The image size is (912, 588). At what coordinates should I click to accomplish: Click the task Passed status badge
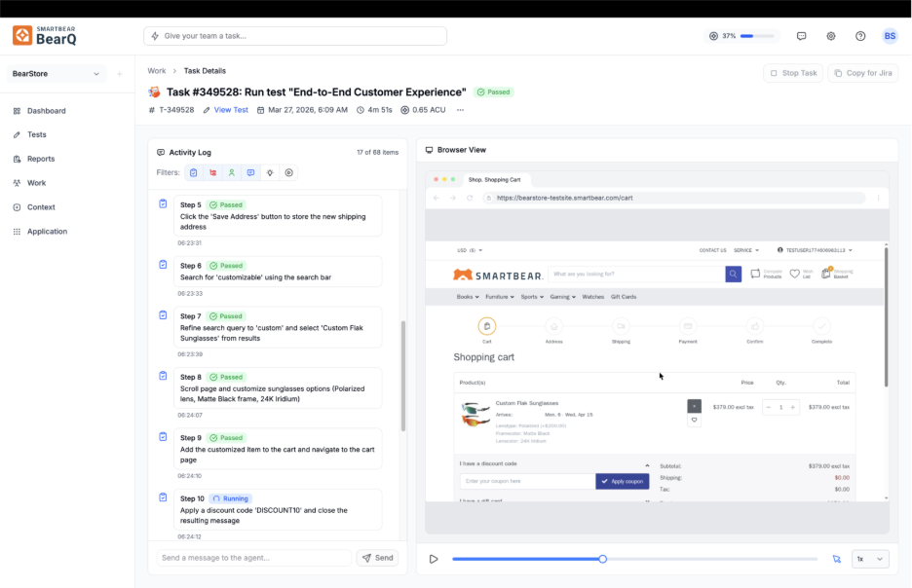point(493,92)
